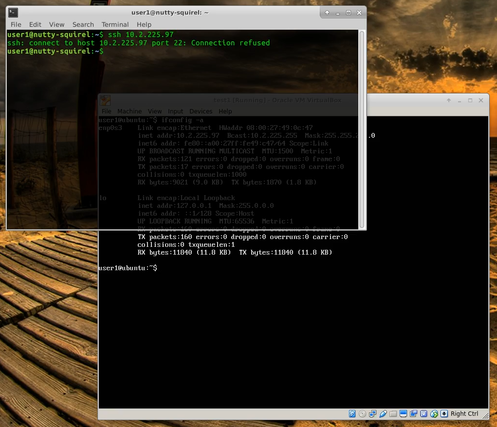The image size is (497, 427).
Task: Click the terminal window menu icon in title bar
Action: (13, 13)
